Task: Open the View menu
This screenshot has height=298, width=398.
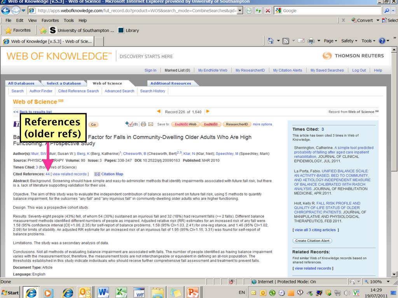Action: point(32,20)
